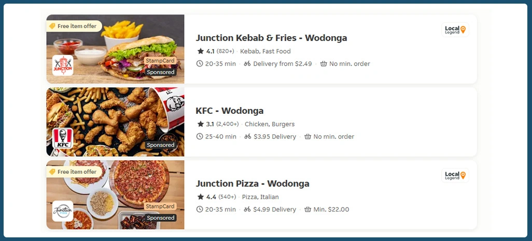Click delivery bike icon on KFC listing
Screen dimensions: 532x241
[x=247, y=137]
